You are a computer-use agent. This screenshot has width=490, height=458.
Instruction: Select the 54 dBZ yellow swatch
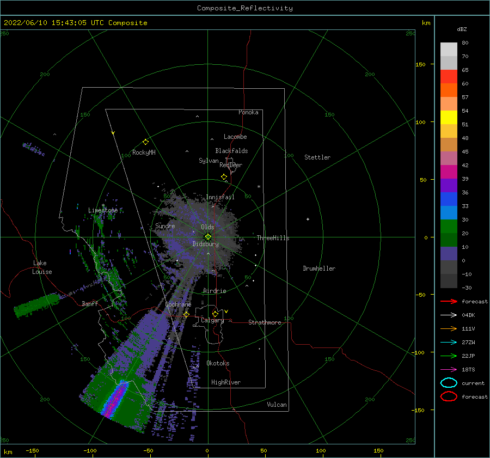coord(449,118)
